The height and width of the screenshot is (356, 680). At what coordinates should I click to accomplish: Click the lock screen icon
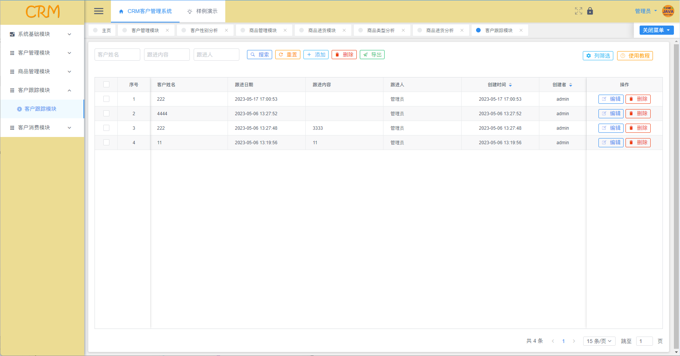(590, 11)
